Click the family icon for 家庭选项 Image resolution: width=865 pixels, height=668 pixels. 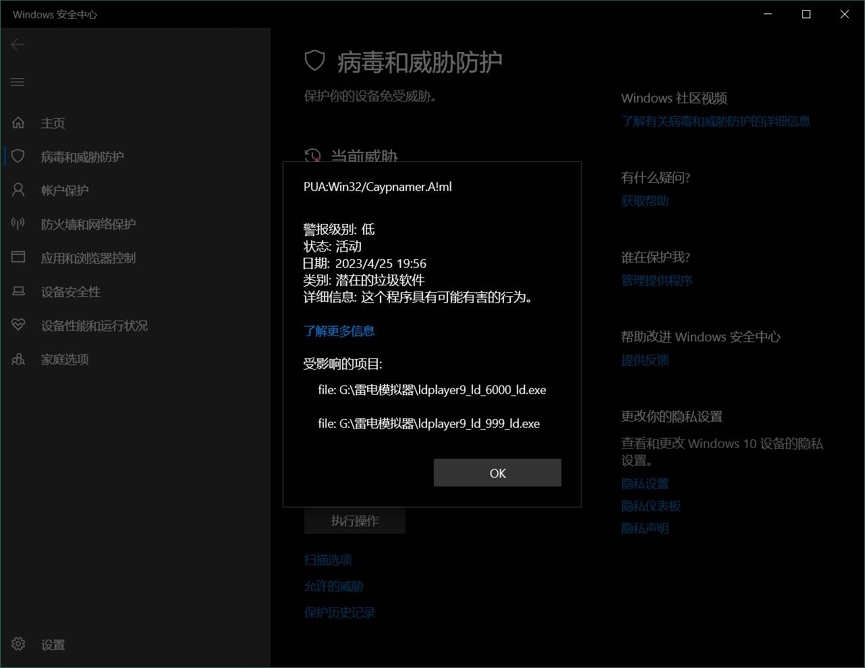click(x=18, y=359)
